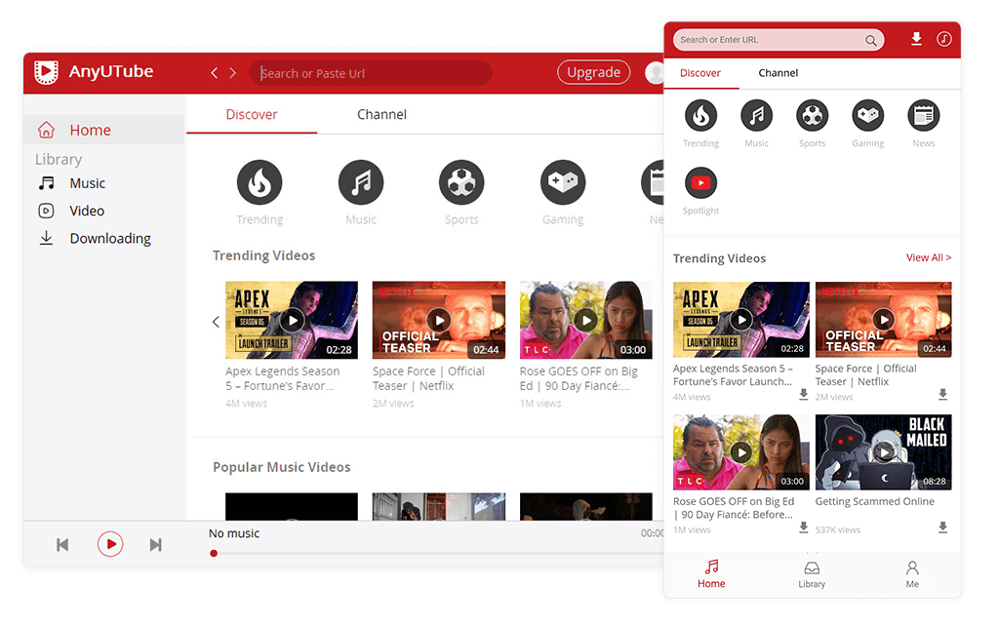Play Space Force teaser thumbnail in desktop window

click(x=439, y=320)
